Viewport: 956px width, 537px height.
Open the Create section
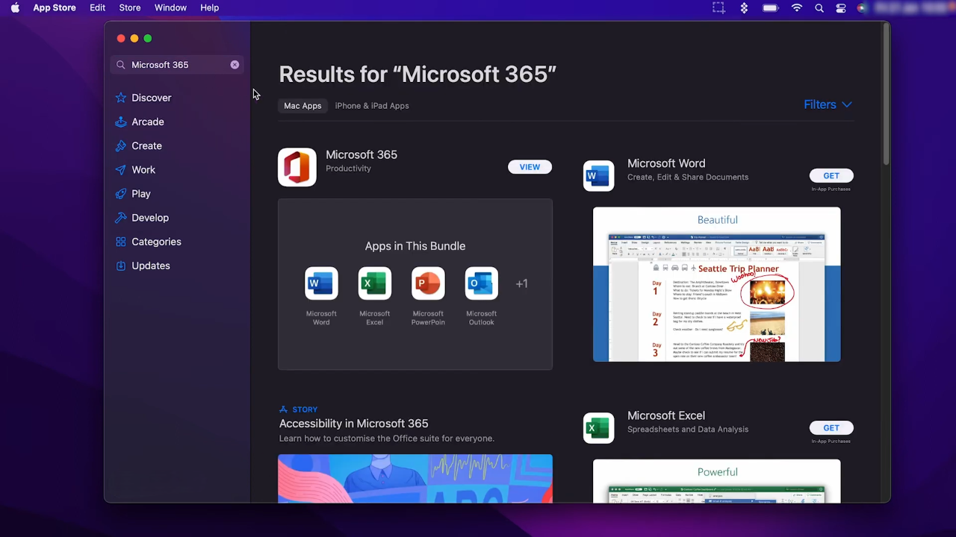(x=146, y=145)
